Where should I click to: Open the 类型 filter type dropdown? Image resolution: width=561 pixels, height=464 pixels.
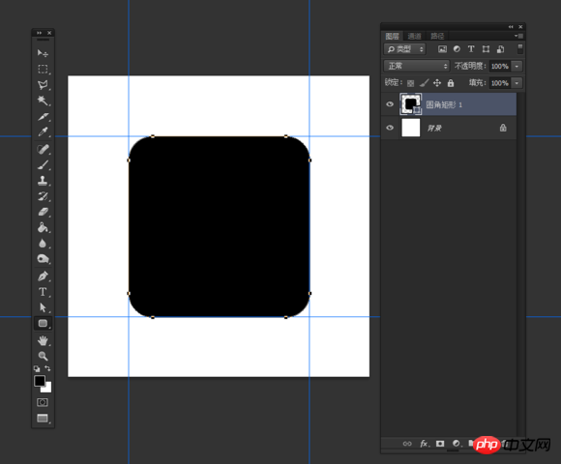[x=404, y=49]
